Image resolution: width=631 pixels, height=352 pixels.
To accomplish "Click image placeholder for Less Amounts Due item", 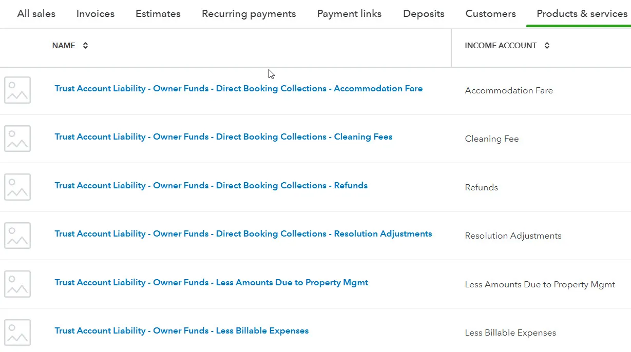I will [17, 284].
